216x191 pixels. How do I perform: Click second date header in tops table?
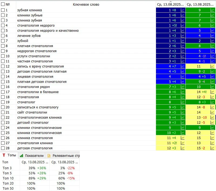tap(65, 162)
